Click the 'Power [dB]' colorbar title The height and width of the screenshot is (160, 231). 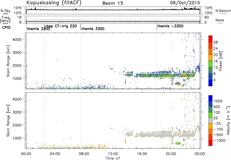click(220, 61)
